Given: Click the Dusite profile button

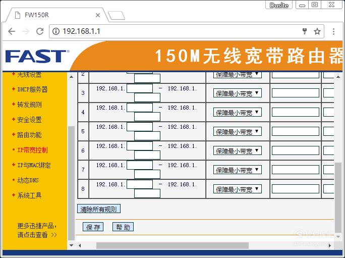Looking at the screenshot, I should click(279, 5).
